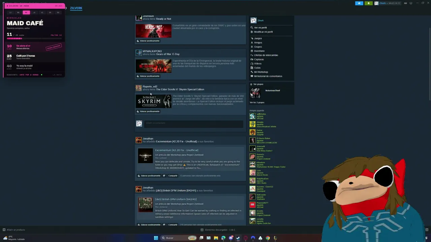Share the Excrementum workshop item
Screen dimensions: 431x242
(x=173, y=176)
